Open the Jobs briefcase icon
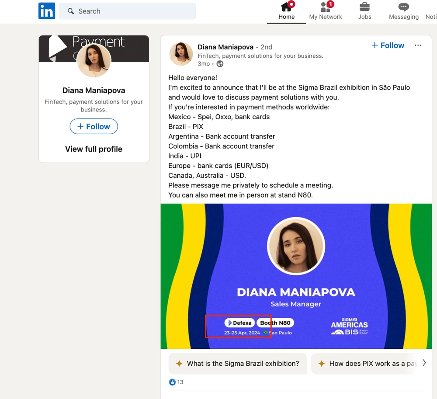 point(364,7)
